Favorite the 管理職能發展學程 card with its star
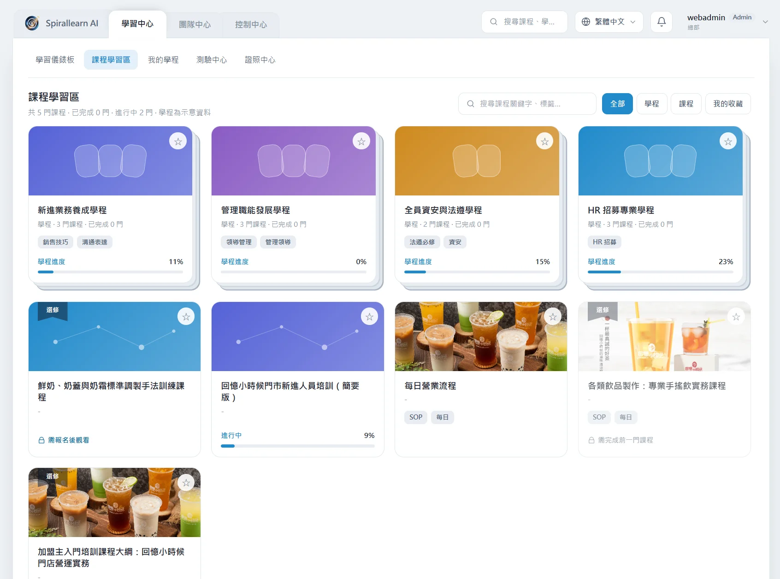The image size is (780, 579). (361, 141)
